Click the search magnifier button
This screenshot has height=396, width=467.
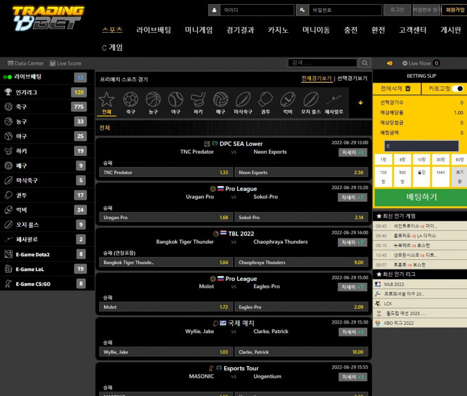coord(365,63)
